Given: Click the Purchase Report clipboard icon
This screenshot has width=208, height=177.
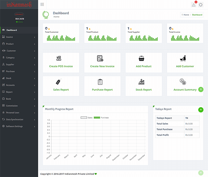Looking at the screenshot, I should [x=100, y=82].
